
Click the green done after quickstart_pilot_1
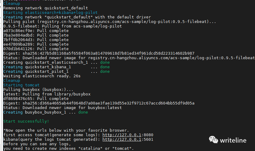tap(105, 72)
